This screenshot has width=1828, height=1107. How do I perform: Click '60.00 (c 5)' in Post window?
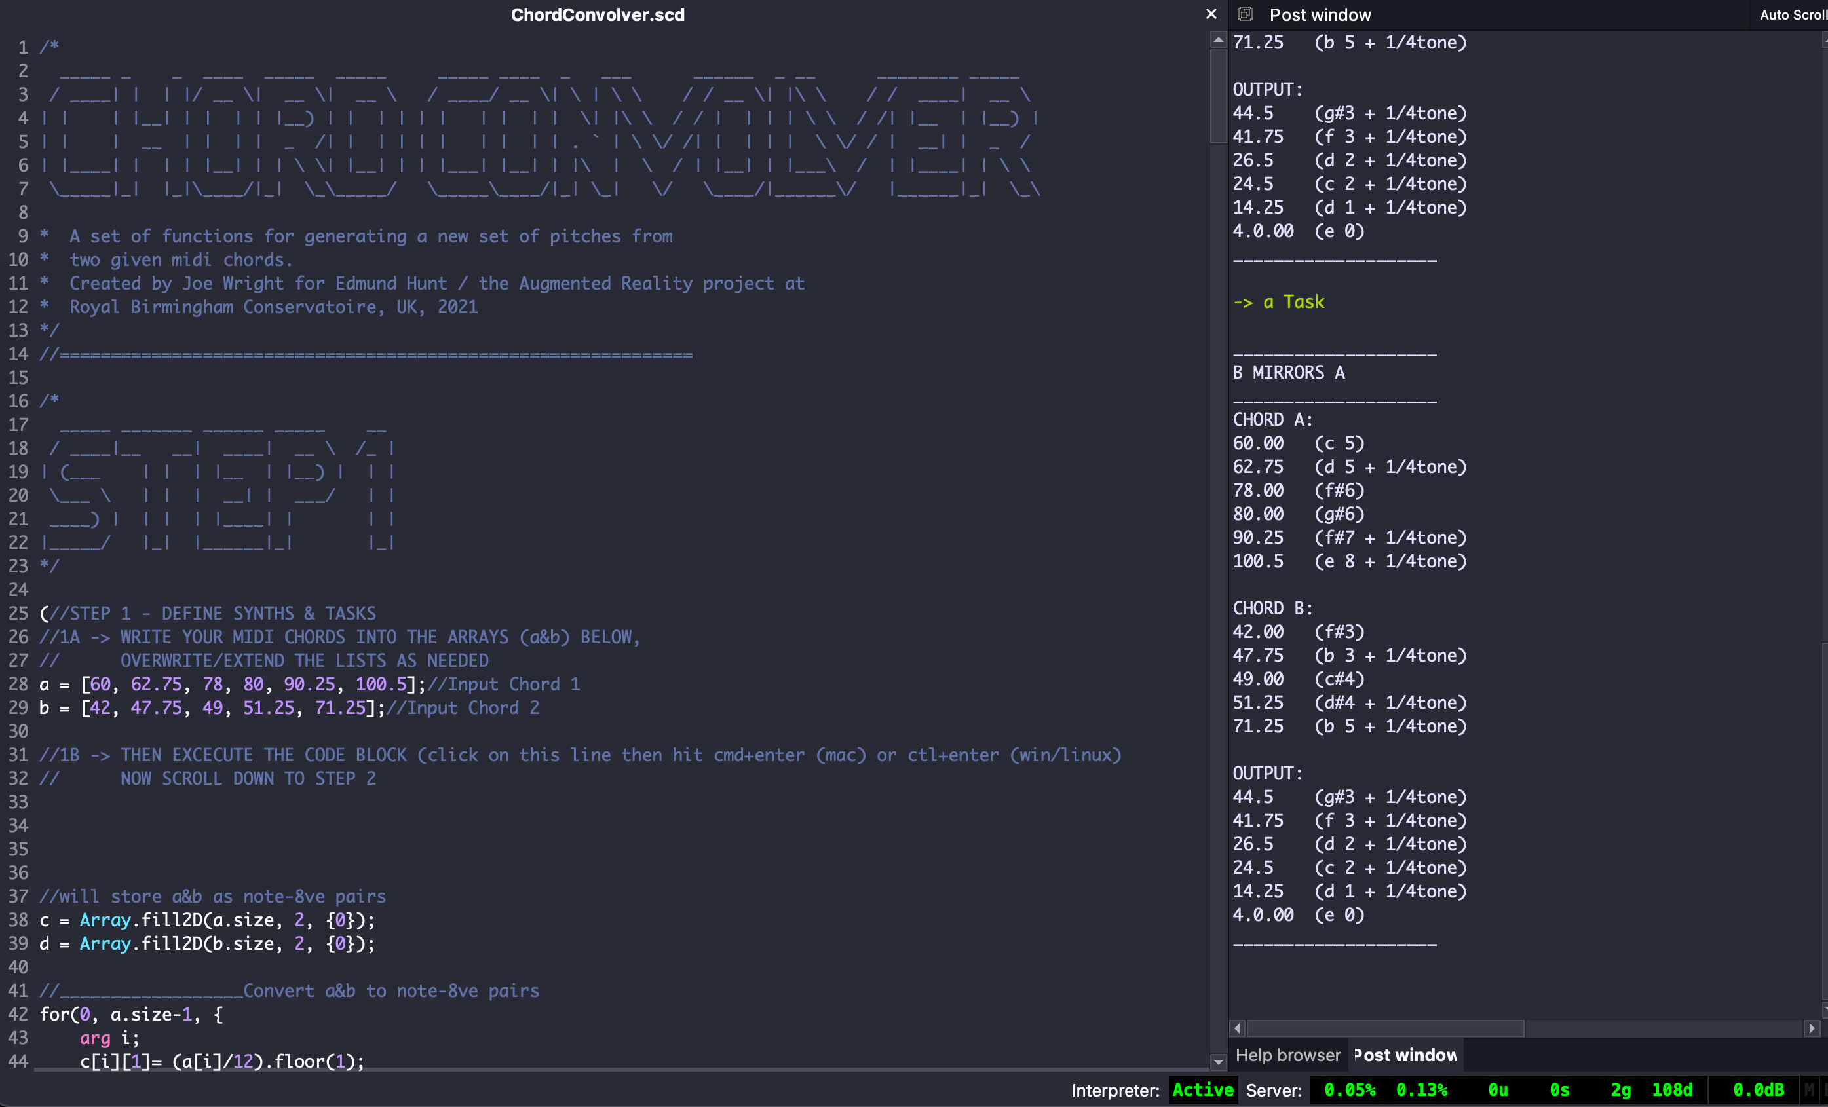click(x=1299, y=443)
